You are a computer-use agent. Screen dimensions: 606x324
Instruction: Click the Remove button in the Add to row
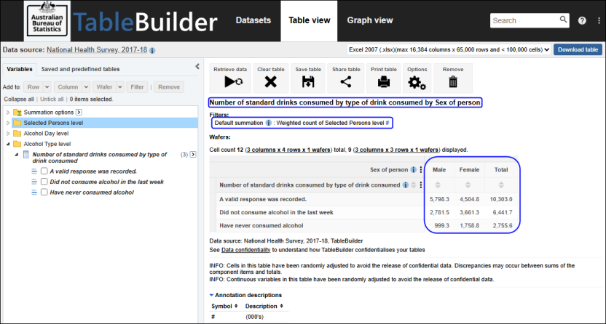tap(169, 87)
